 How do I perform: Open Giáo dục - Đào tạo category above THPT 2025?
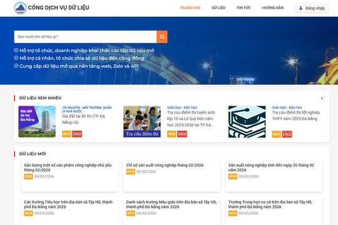pyautogui.click(x=287, y=107)
